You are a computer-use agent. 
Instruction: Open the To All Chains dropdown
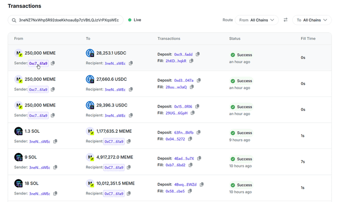(x=312, y=20)
